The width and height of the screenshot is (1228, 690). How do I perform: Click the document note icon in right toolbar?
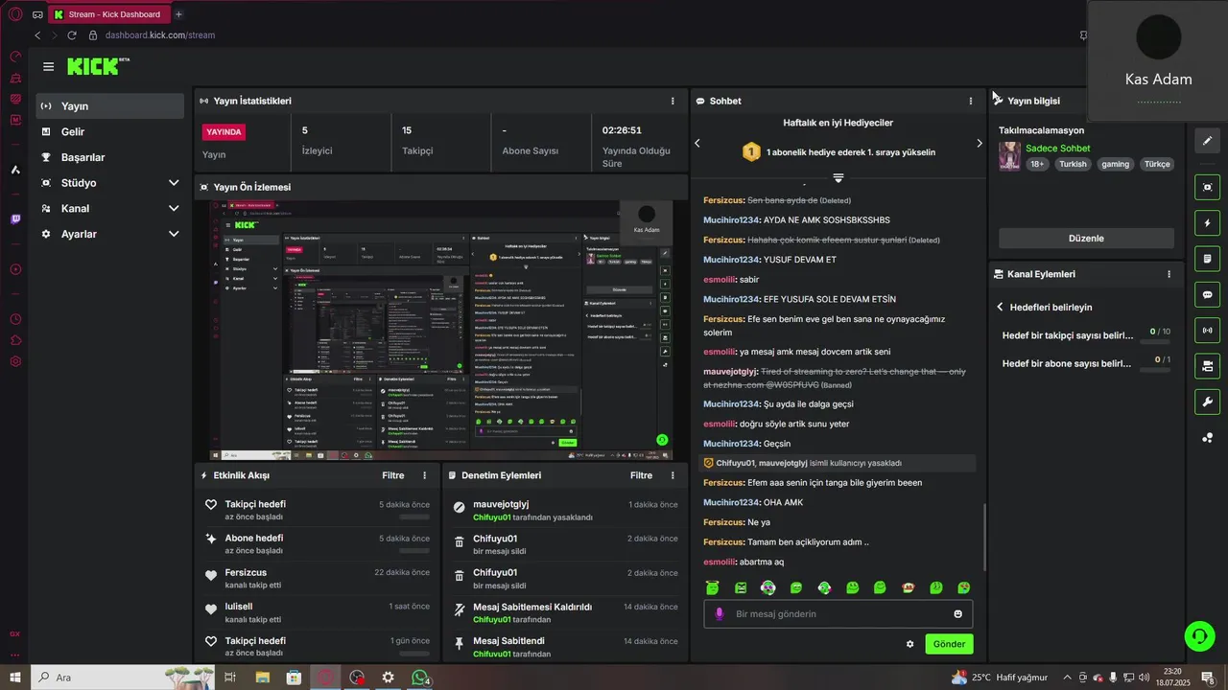click(x=1207, y=259)
